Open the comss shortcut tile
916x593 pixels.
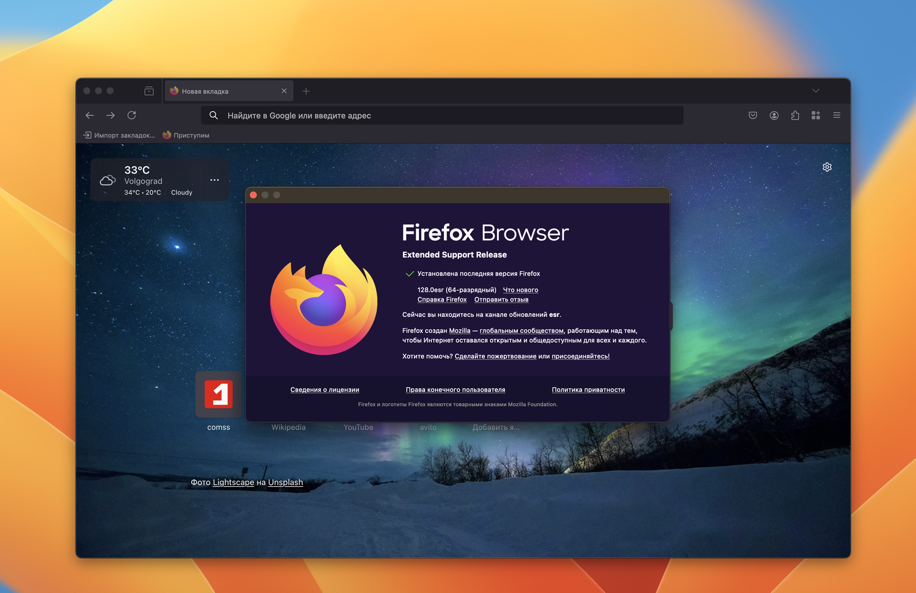coord(219,395)
